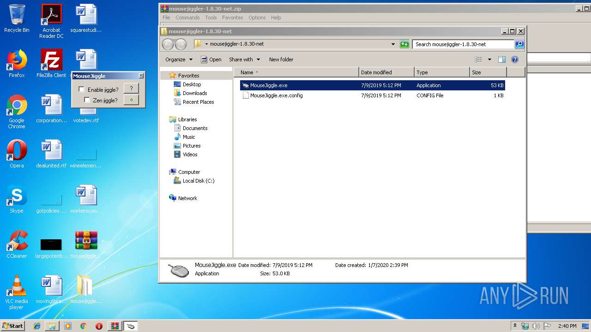Toggle the Zen jiggle checkbox

[x=87, y=100]
